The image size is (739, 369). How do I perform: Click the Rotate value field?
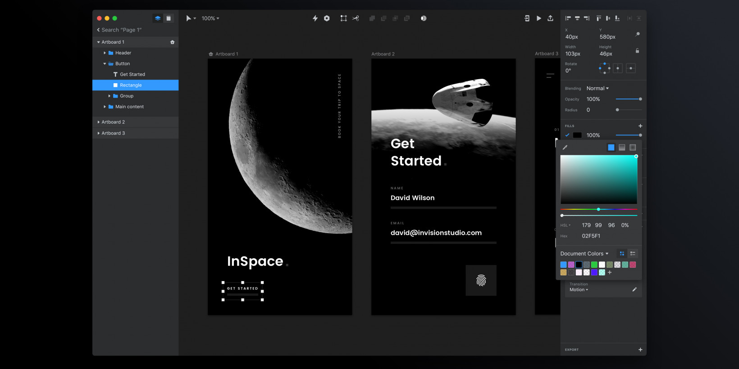(568, 71)
